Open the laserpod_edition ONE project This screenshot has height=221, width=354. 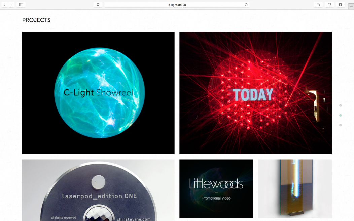(98, 190)
